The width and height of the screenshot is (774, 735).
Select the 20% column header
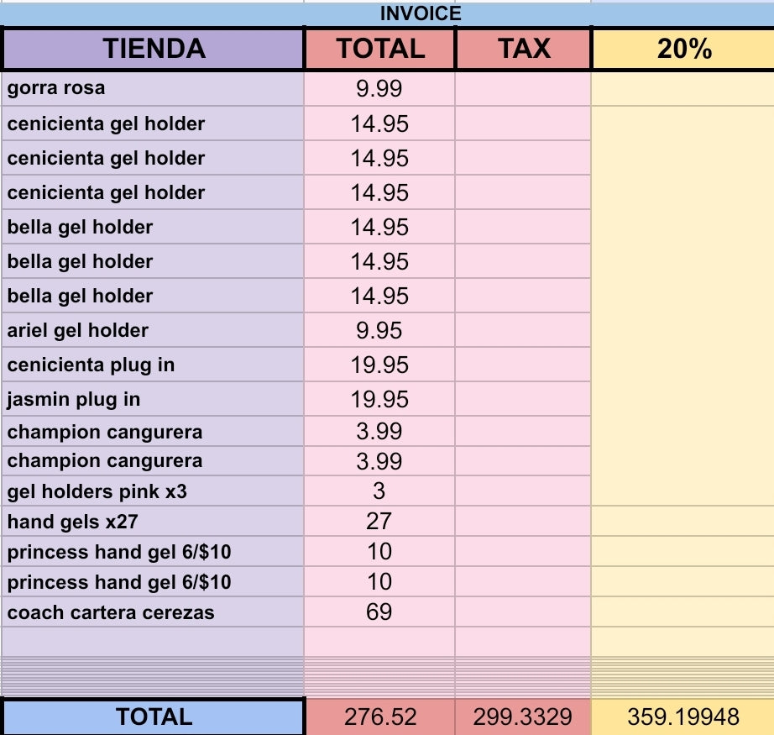683,49
